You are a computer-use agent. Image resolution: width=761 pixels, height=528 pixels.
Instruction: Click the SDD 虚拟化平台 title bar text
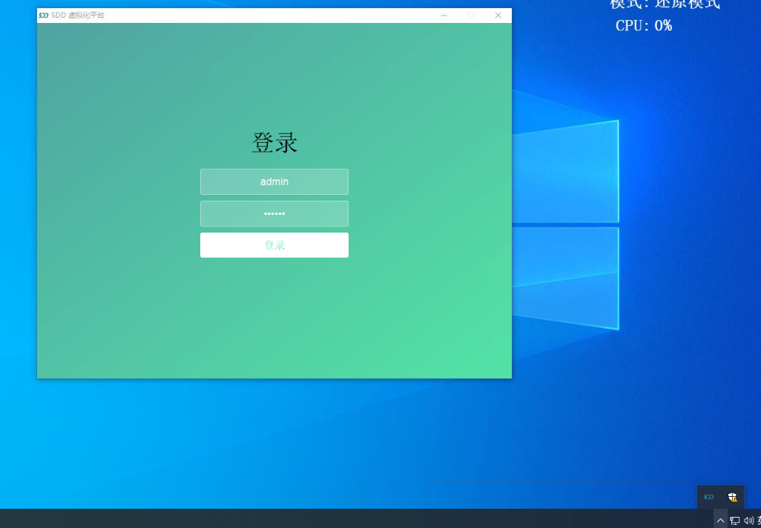click(78, 16)
